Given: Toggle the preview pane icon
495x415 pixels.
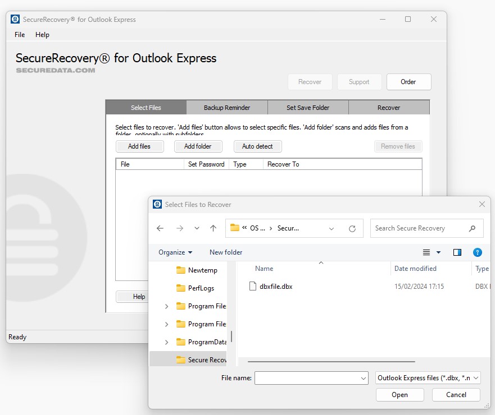Looking at the screenshot, I should [x=457, y=252].
